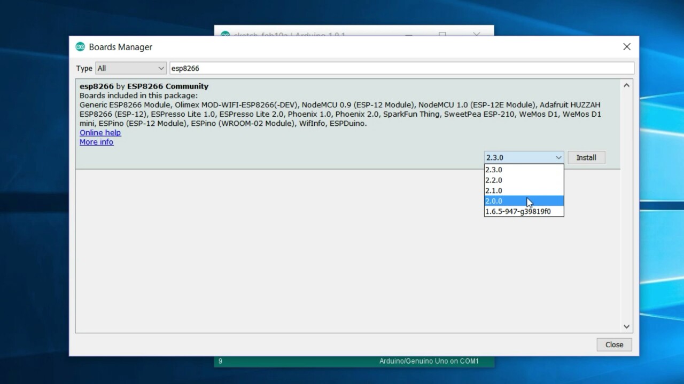Click 'Boards included in this package:' text
Screen dimensions: 684x384
click(138, 95)
